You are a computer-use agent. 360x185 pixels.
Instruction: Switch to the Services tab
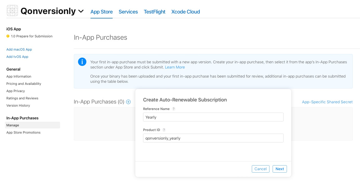(x=128, y=12)
